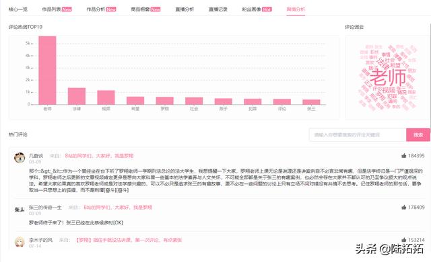Click the 07-14 date under 李木子的风
The height and width of the screenshot is (262, 431).
coord(35,246)
